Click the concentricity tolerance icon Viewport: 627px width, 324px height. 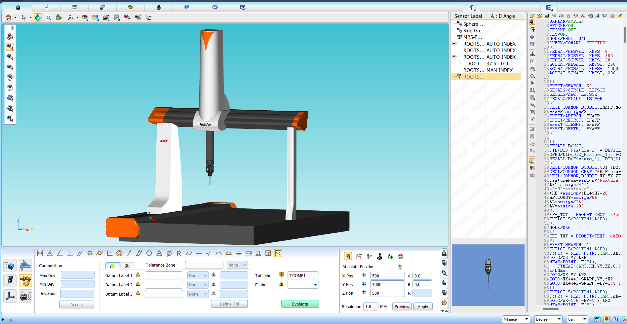click(x=119, y=253)
